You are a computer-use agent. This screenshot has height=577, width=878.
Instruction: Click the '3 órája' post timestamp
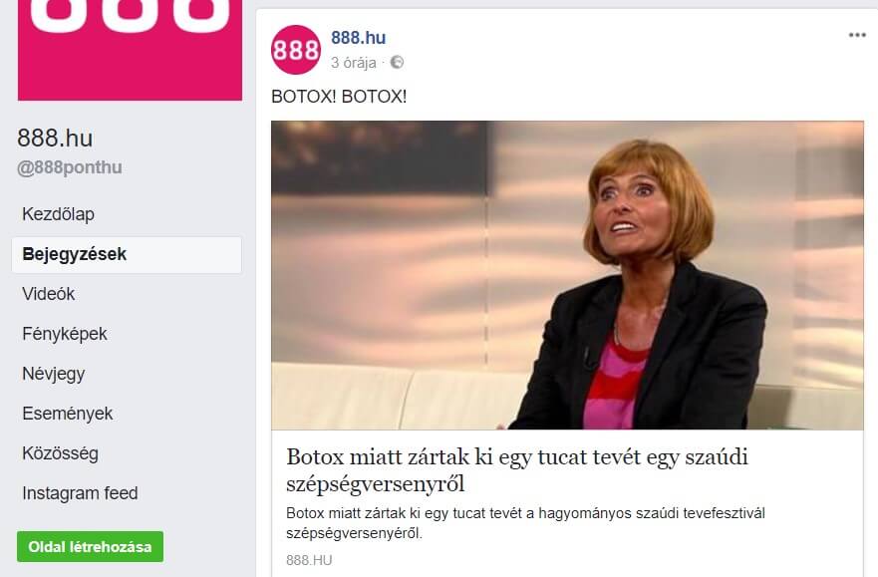354,63
